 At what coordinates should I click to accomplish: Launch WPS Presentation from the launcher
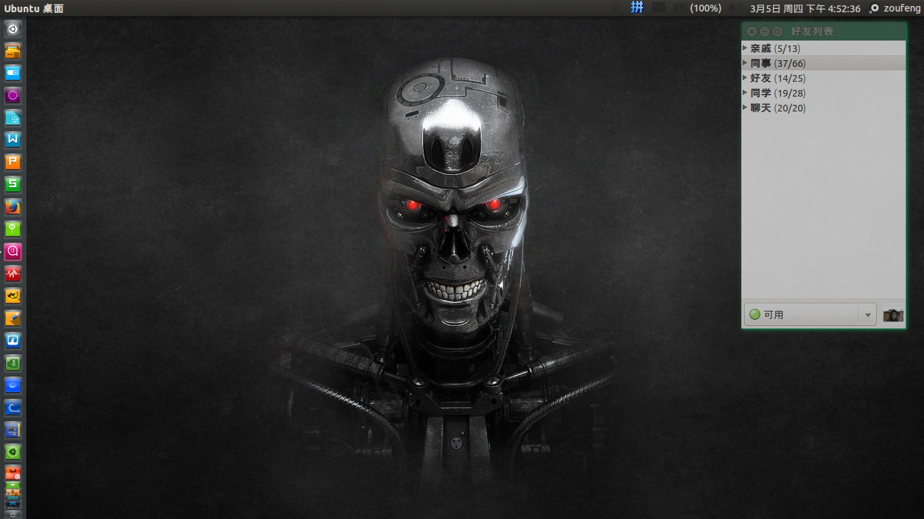click(x=14, y=162)
